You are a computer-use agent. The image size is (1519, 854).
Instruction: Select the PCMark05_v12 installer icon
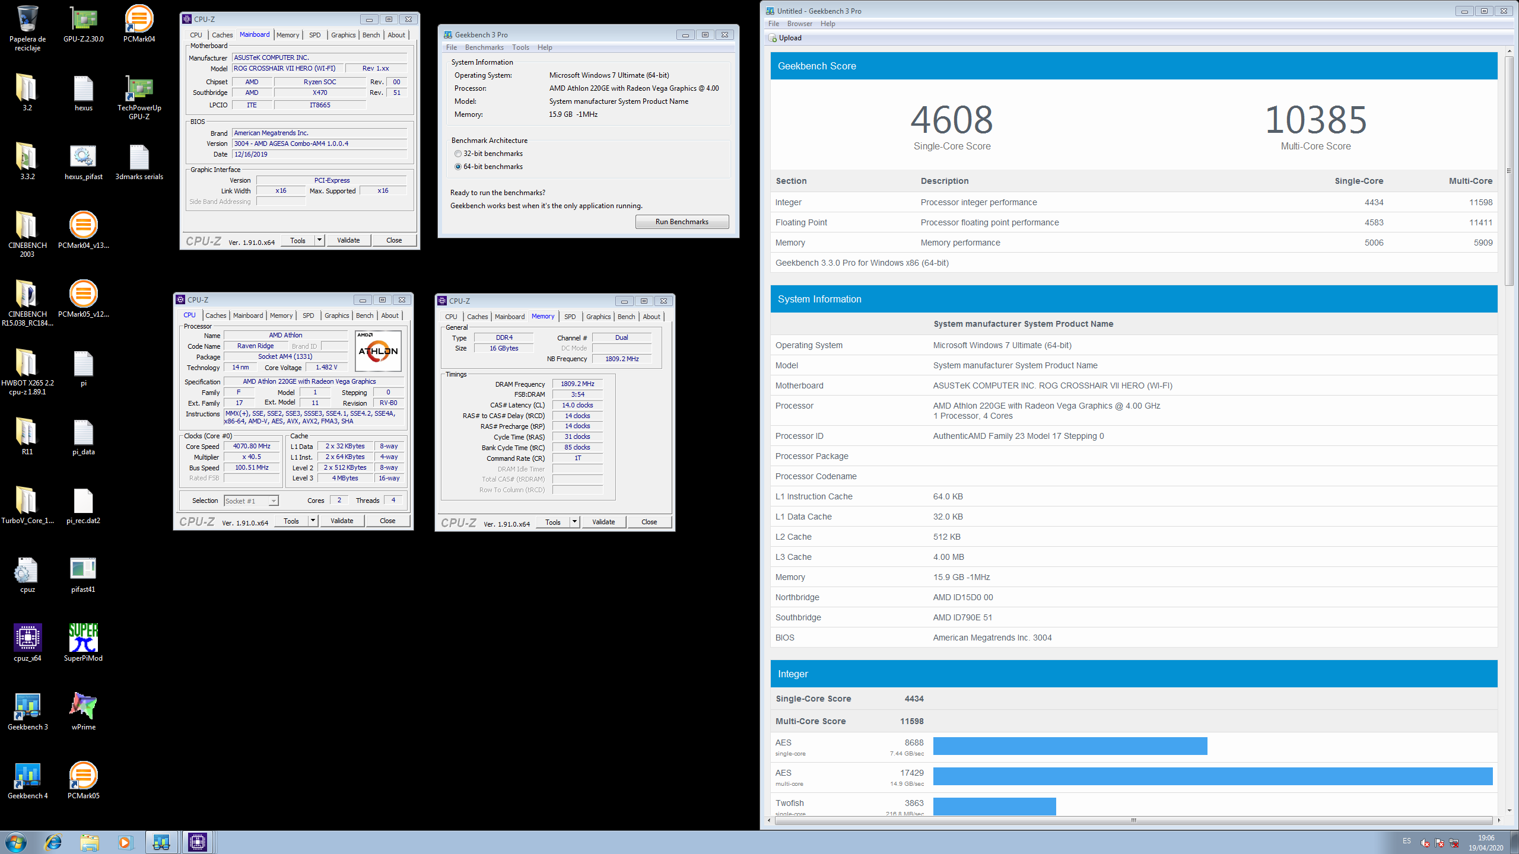[84, 299]
